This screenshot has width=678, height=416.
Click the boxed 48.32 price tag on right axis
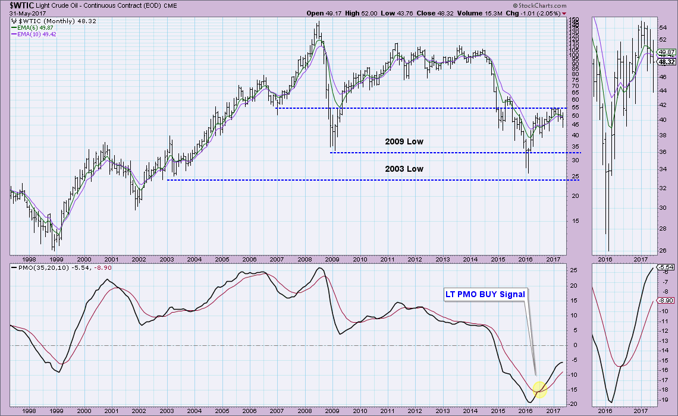tap(666, 62)
